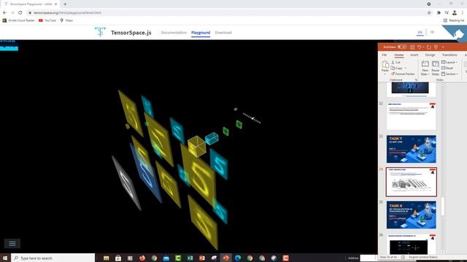Toggle AutoSave switch in PowerPoint
Screen dimensions: 467x262
coord(402,47)
